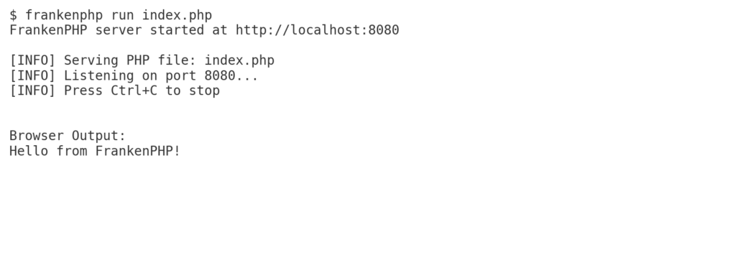The image size is (736, 270).
Task: Click 'Hello' in the browser output
Action: tap(29, 151)
